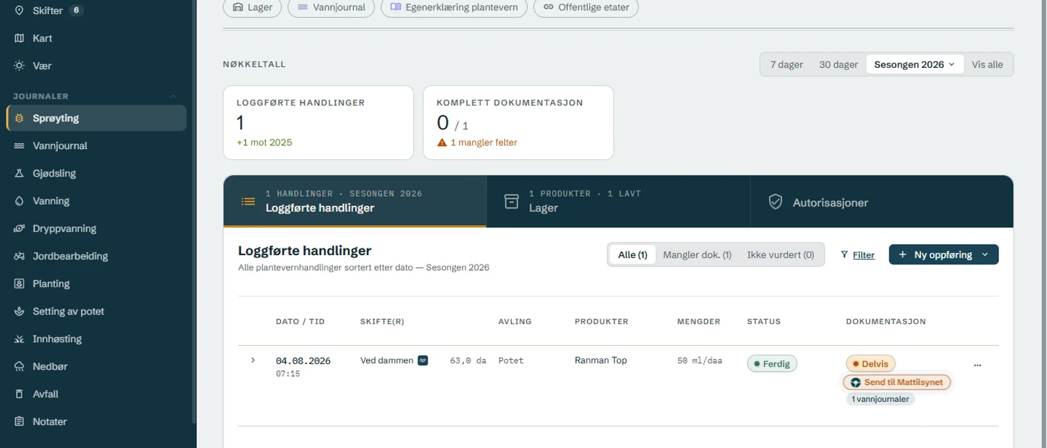
Task: Click the Skifter location pin icon
Action: pyautogui.click(x=19, y=11)
